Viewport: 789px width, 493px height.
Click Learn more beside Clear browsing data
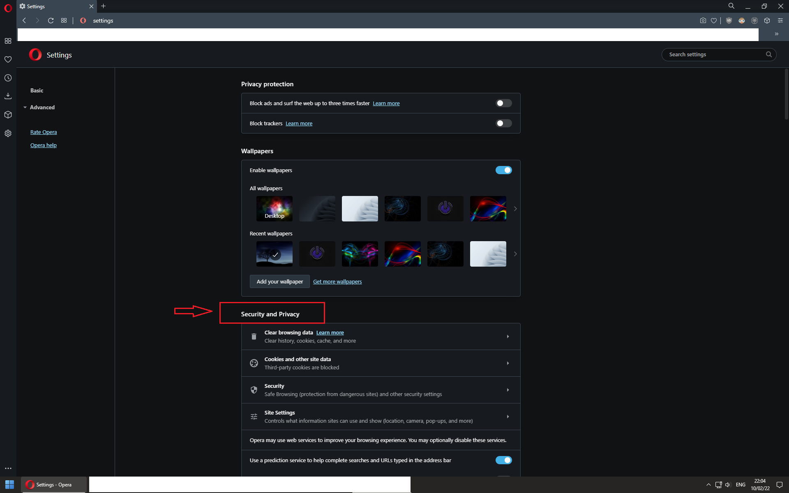(330, 332)
